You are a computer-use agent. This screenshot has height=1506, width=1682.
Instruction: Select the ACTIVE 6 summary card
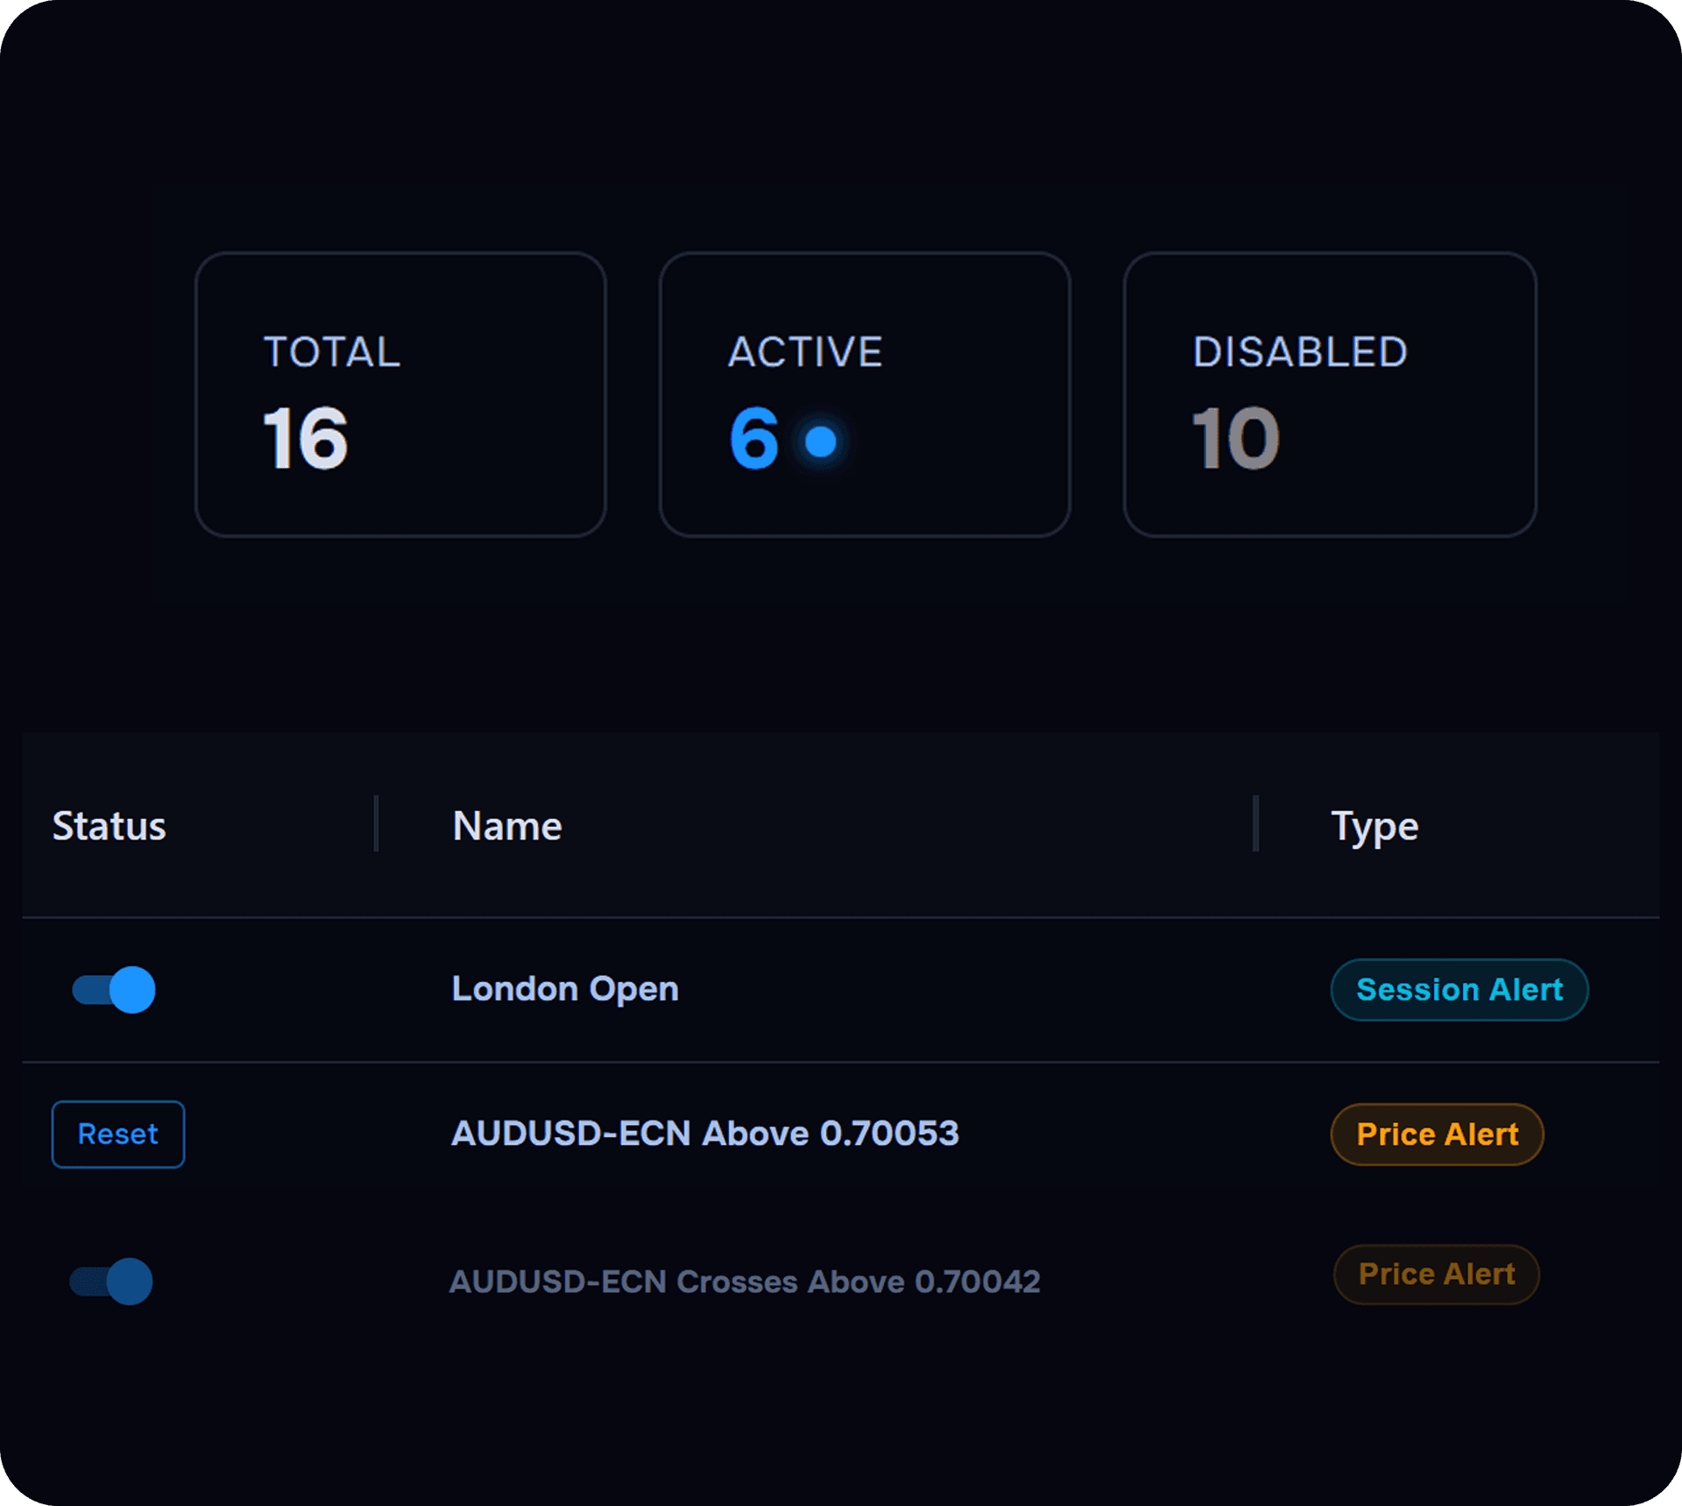pyautogui.click(x=865, y=395)
